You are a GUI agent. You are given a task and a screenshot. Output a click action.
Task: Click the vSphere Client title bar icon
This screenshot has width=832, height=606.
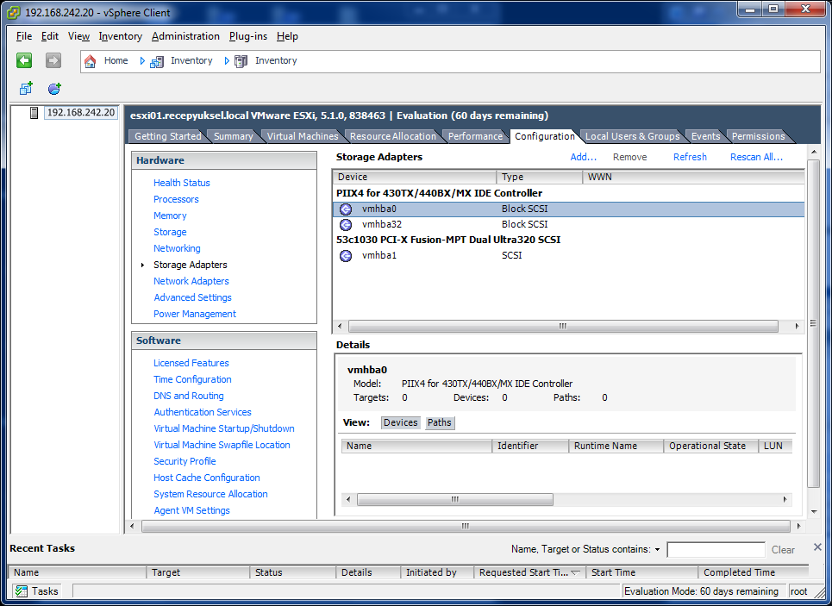coord(14,12)
